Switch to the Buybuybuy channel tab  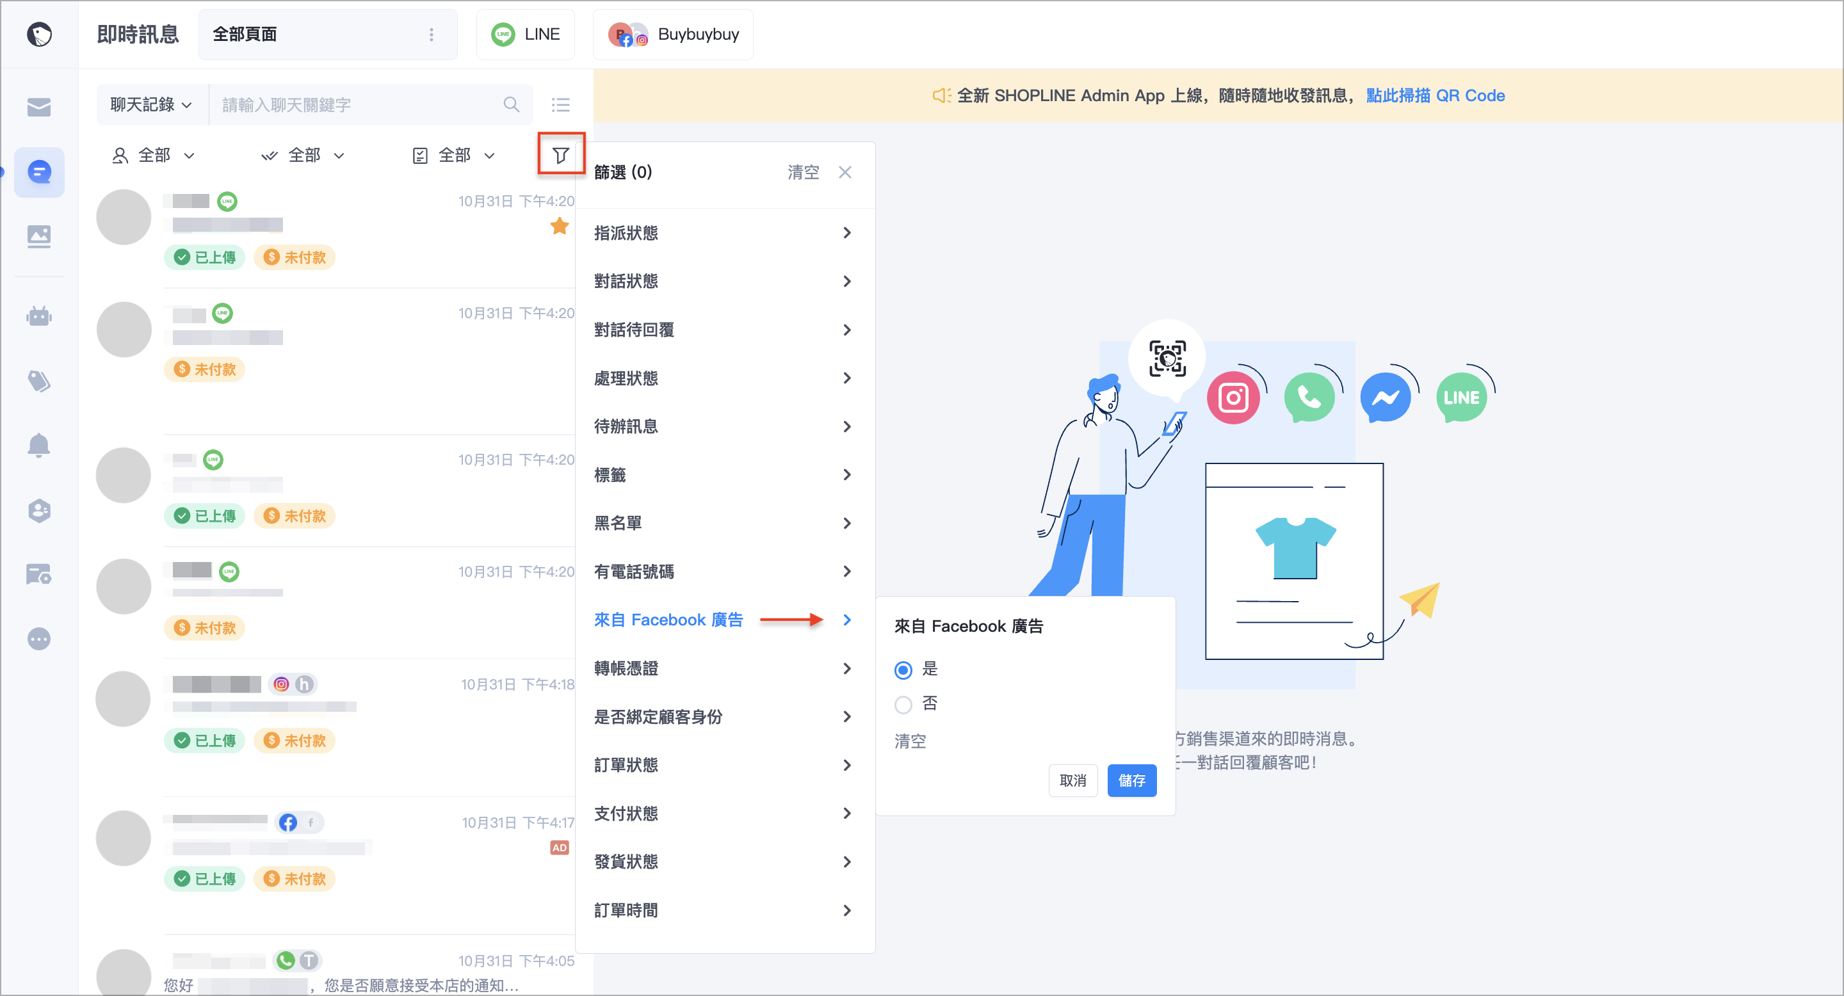(673, 35)
